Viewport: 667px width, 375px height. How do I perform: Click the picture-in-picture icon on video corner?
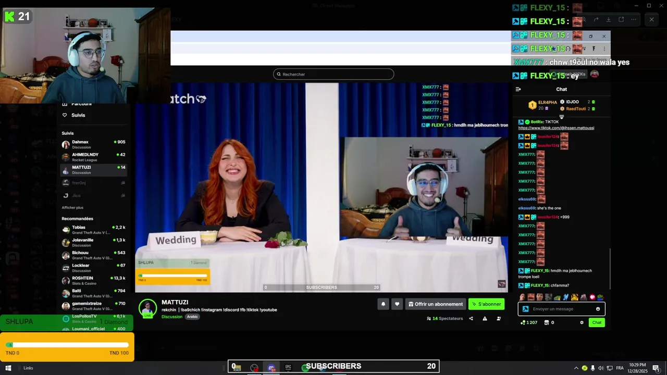501,284
